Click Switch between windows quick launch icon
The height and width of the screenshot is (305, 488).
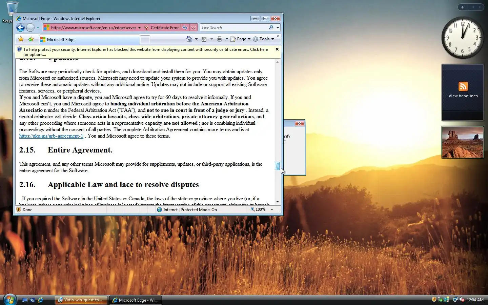click(x=33, y=300)
